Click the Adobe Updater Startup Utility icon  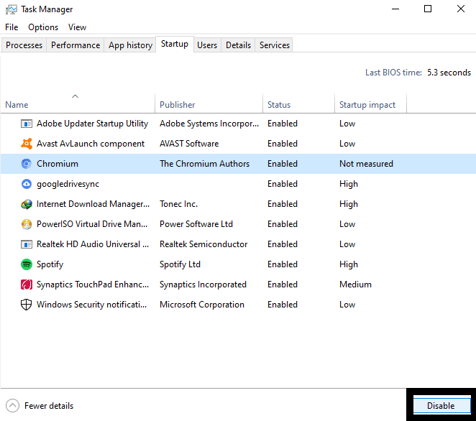pos(27,124)
